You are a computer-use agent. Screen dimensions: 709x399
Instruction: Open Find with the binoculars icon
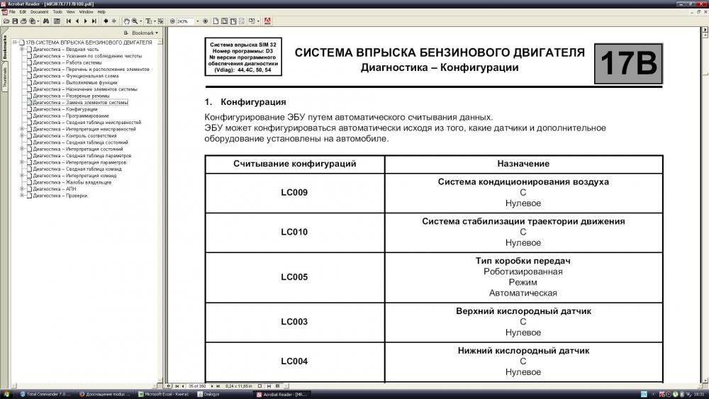tap(46, 21)
